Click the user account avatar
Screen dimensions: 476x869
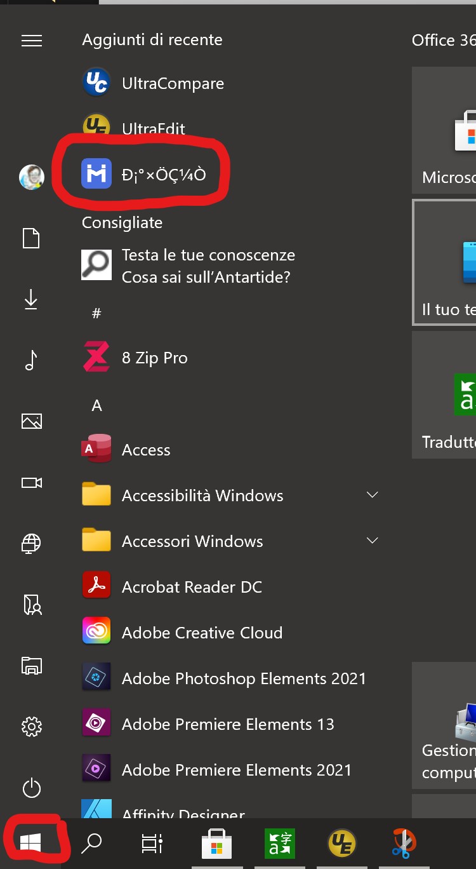point(31,177)
